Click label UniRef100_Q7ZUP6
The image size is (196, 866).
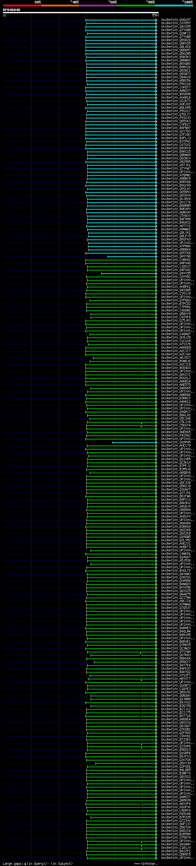176,747
